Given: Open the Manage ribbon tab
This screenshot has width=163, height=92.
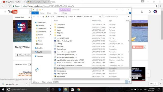Looking at the screenshot, I should [x=65, y=13].
